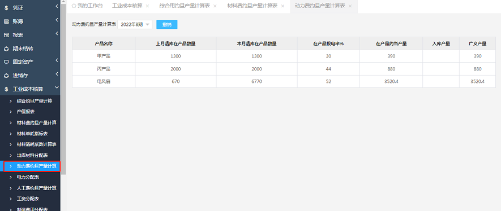Click the 上月清库在产品数量 column header
This screenshot has height=211, width=501.
point(175,43)
